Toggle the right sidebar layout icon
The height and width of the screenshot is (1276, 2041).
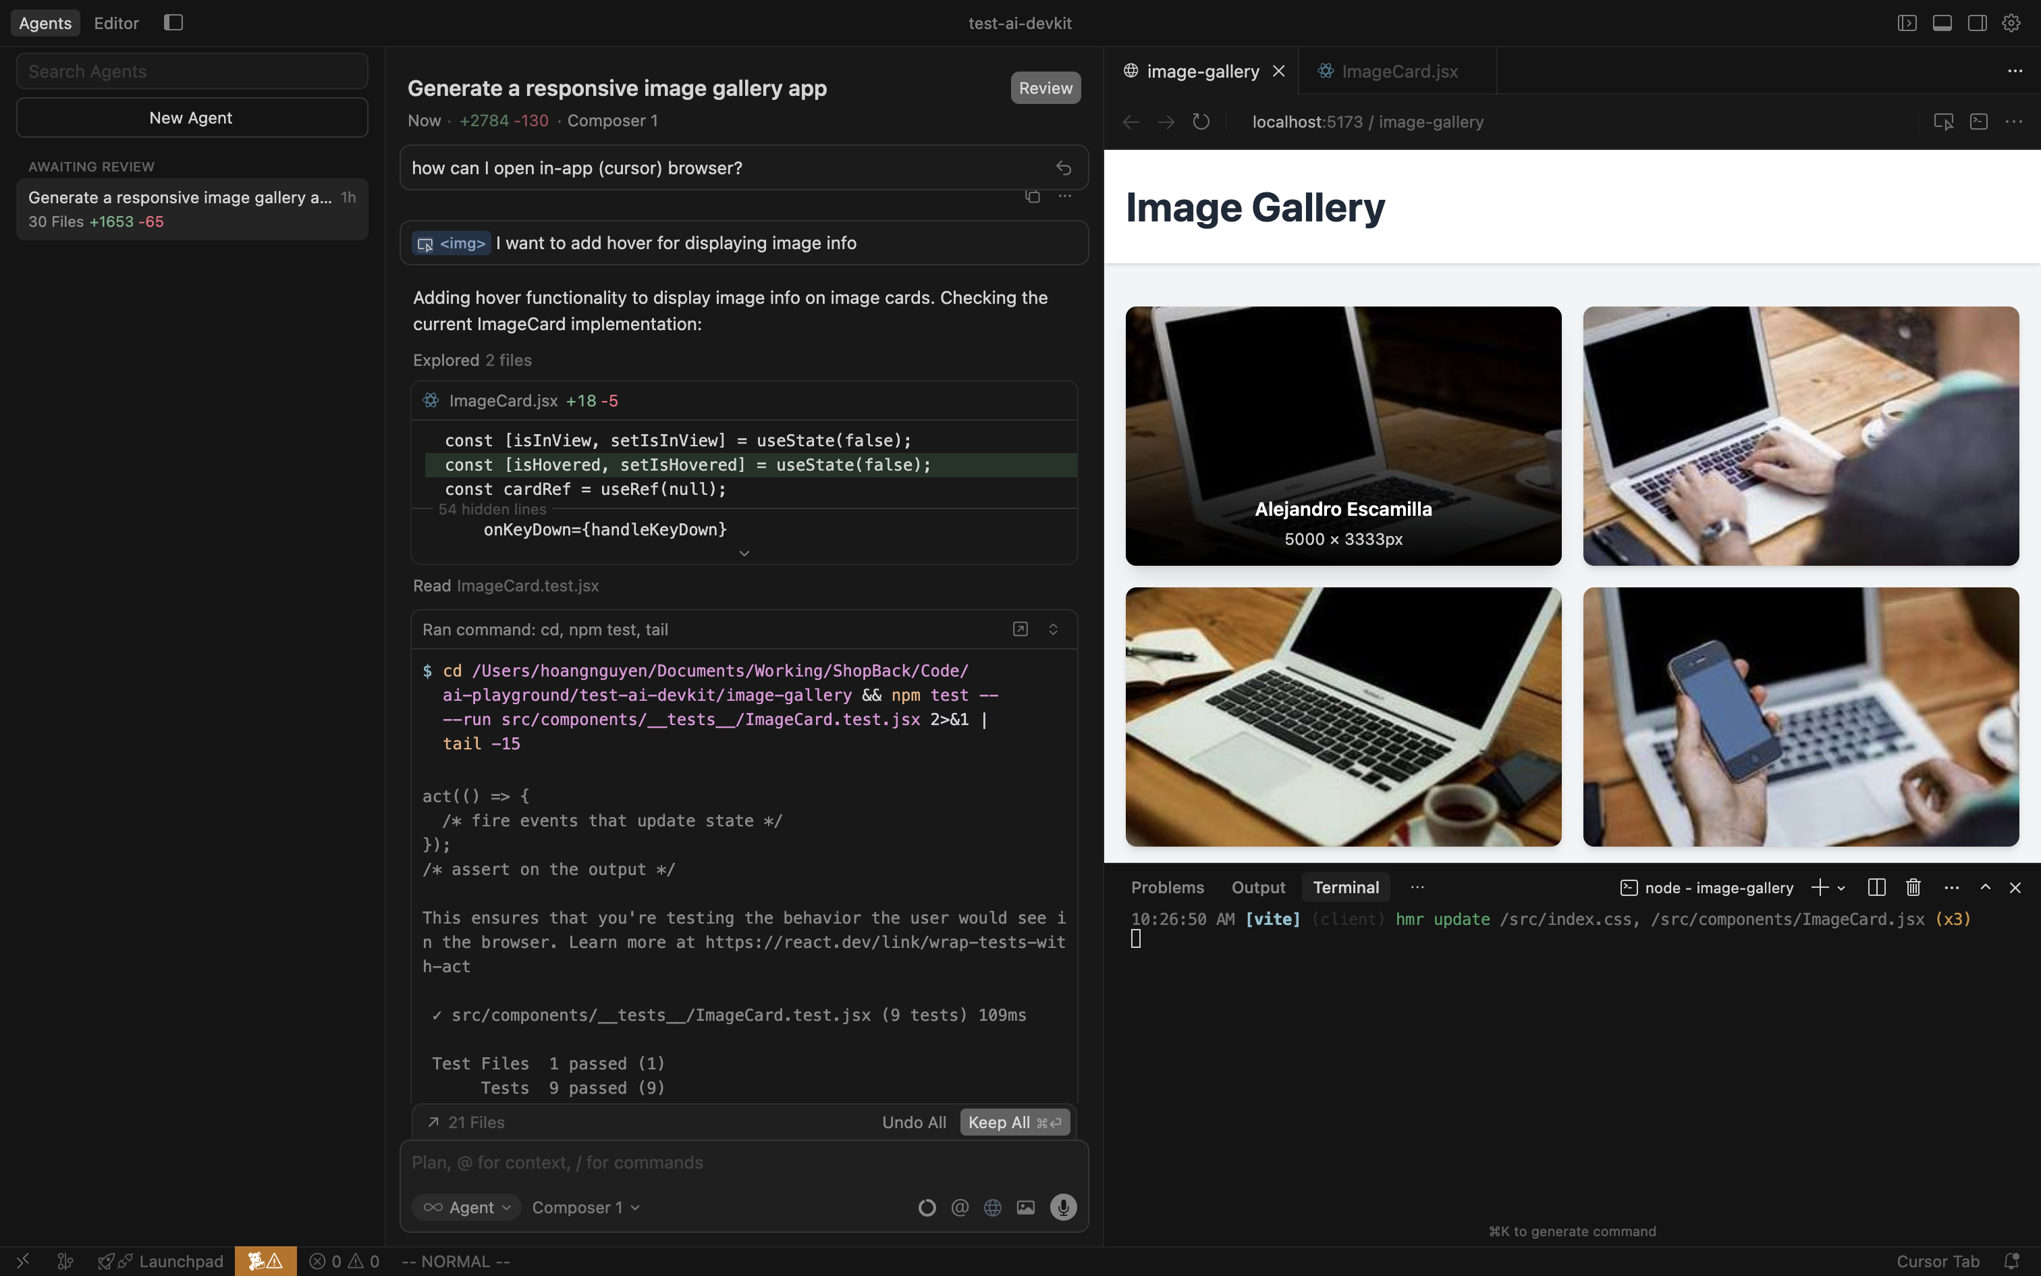pyautogui.click(x=1977, y=23)
